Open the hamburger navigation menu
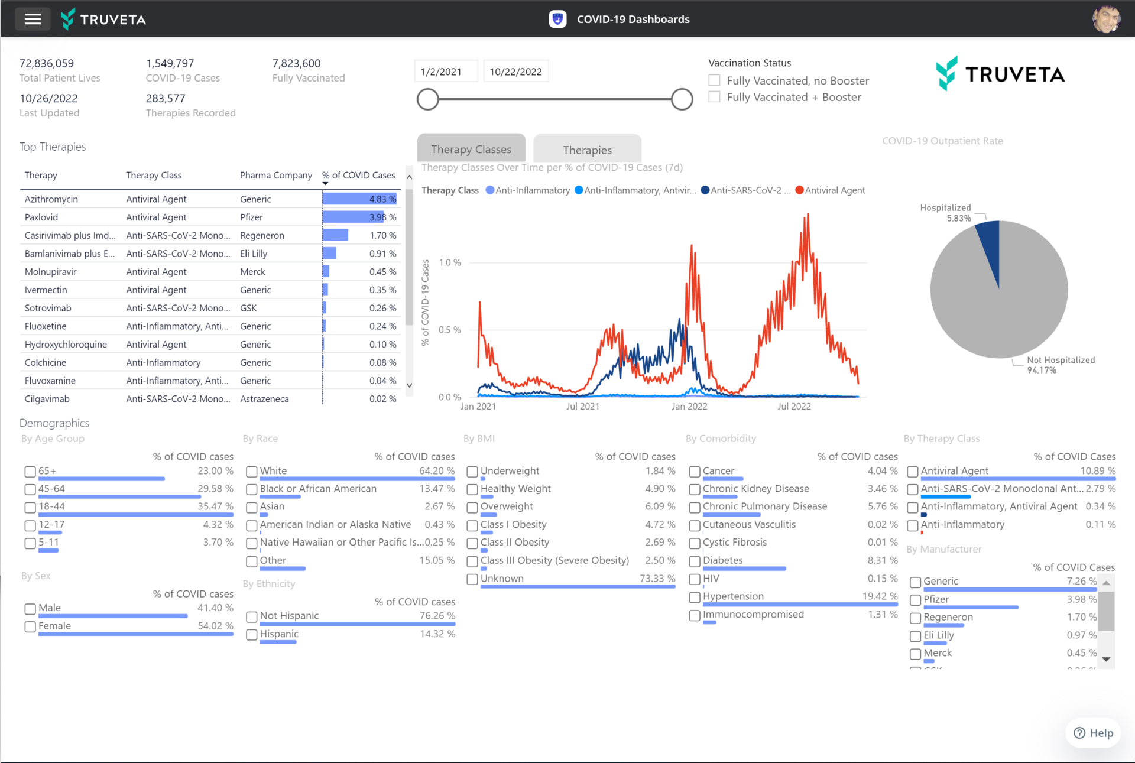 click(33, 19)
